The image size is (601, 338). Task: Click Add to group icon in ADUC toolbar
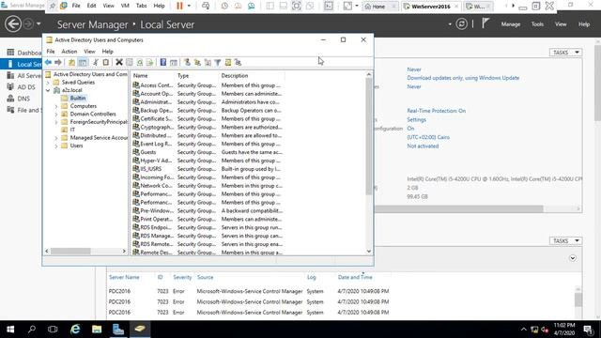[238, 62]
